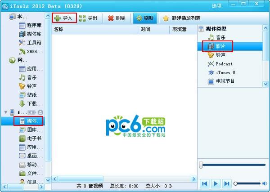Click sidebar horizontal scroll left arrow

pos(4,187)
